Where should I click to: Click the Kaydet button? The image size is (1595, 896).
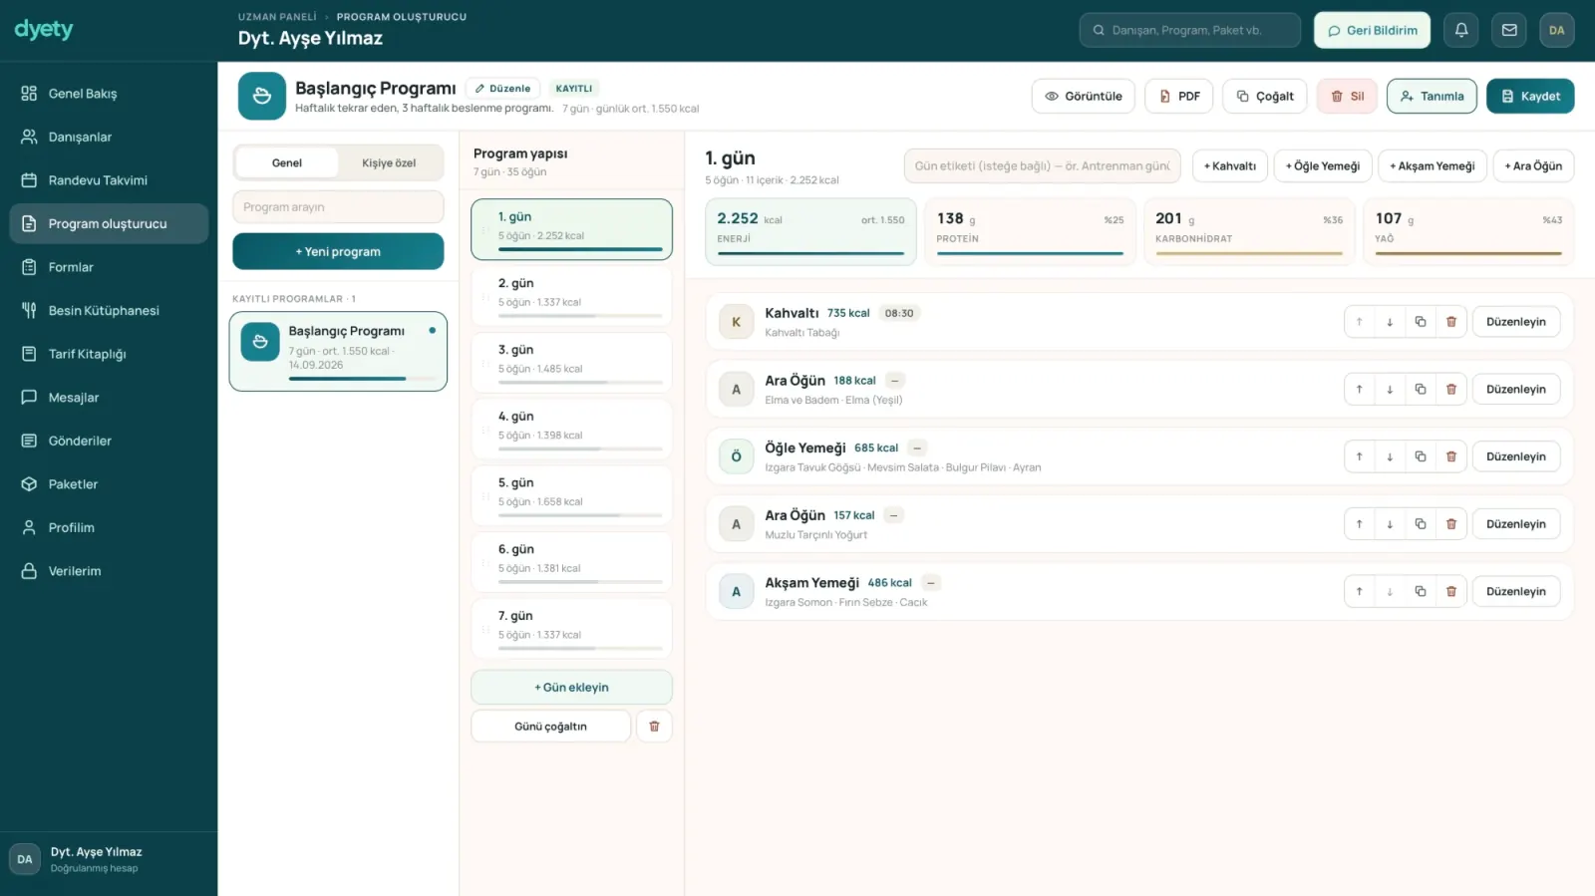click(x=1530, y=97)
